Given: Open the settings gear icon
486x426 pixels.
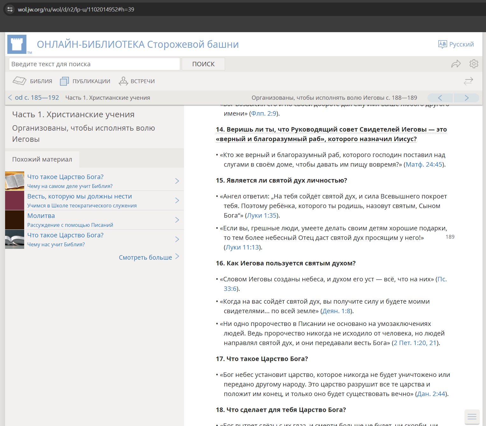Looking at the screenshot, I should (x=474, y=64).
